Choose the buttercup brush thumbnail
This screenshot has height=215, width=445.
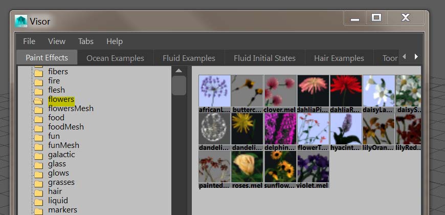[248, 91]
